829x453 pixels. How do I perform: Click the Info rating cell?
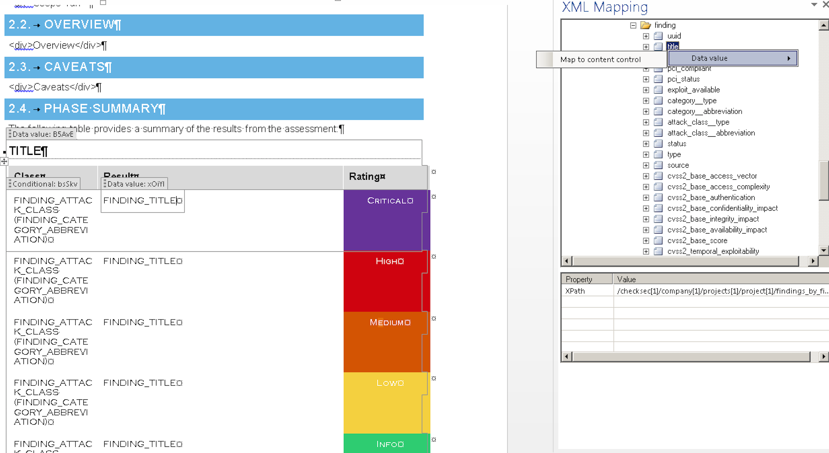[x=386, y=443]
